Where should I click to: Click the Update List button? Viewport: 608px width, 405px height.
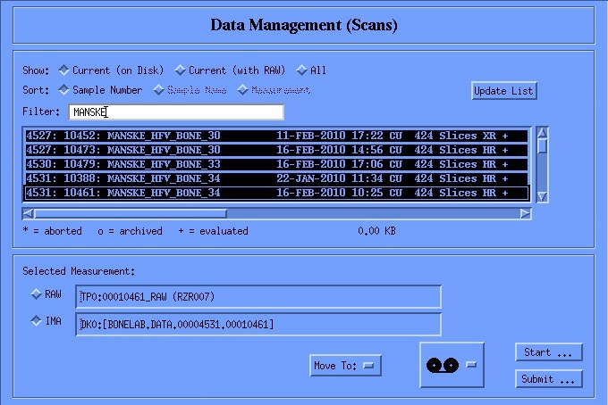(503, 91)
